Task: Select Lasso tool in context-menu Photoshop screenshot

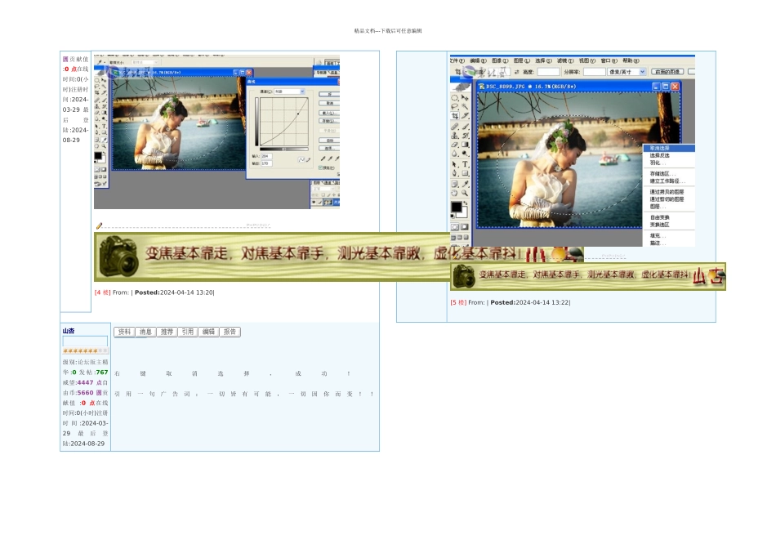Action: (x=454, y=106)
